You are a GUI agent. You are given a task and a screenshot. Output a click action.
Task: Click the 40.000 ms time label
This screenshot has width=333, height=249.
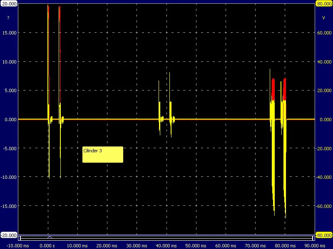pos(166,246)
